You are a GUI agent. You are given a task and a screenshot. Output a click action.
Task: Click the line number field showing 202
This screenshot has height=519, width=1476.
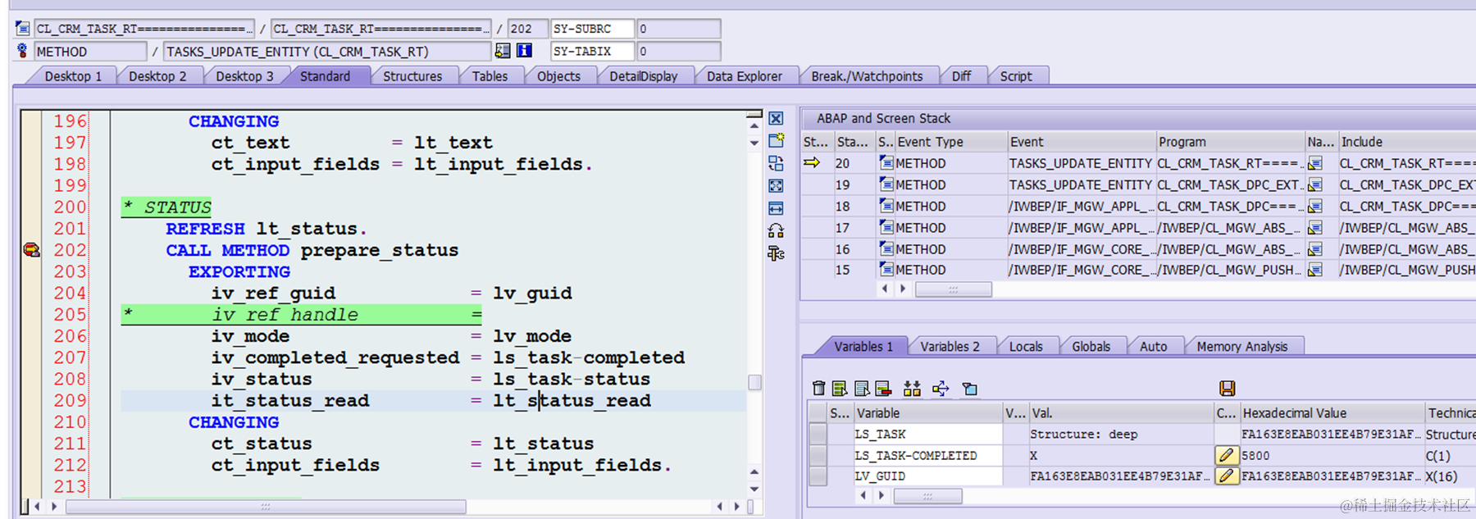[528, 29]
